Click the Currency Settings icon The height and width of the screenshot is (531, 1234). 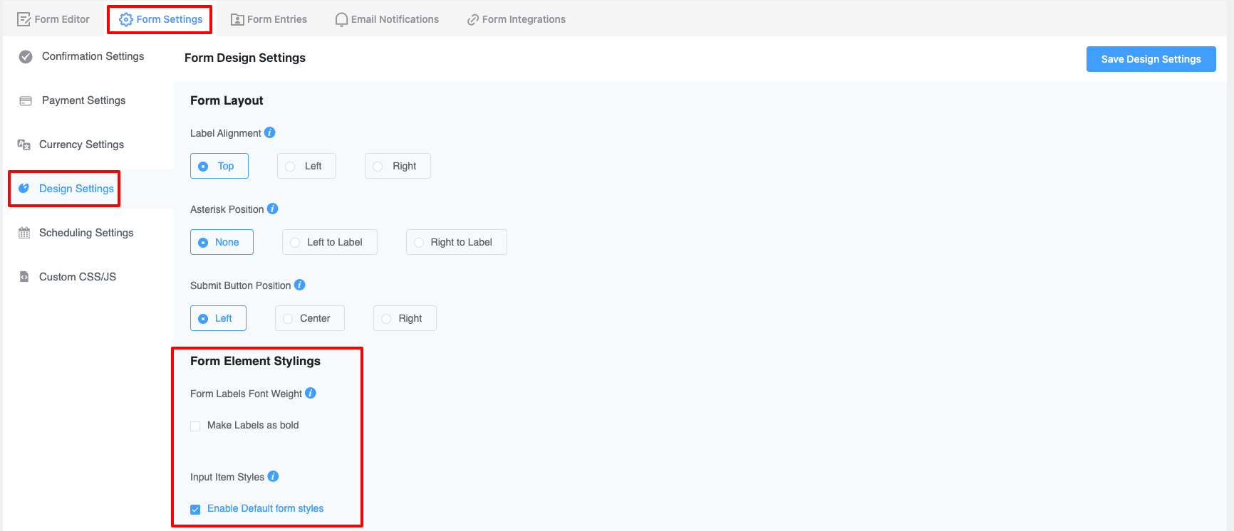[24, 144]
